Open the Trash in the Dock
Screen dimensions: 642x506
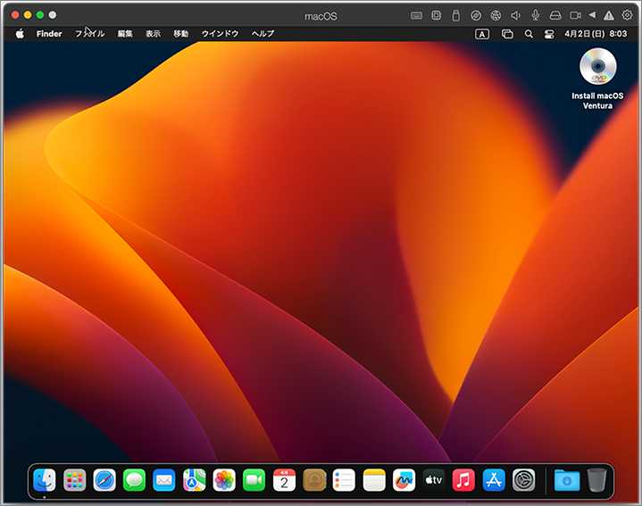pos(597,480)
